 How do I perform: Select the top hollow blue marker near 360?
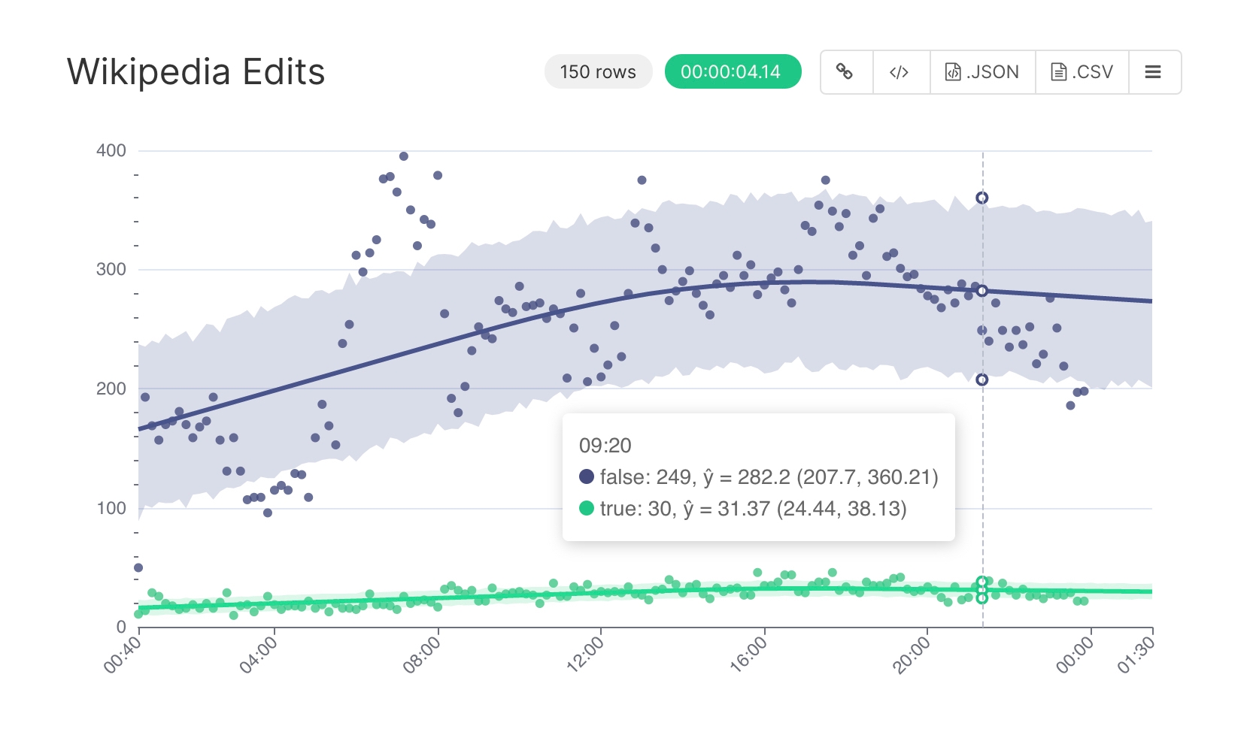point(982,198)
